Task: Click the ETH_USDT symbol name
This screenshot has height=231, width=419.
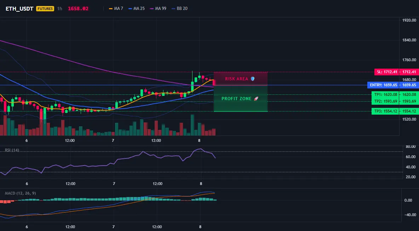Action: pos(19,8)
